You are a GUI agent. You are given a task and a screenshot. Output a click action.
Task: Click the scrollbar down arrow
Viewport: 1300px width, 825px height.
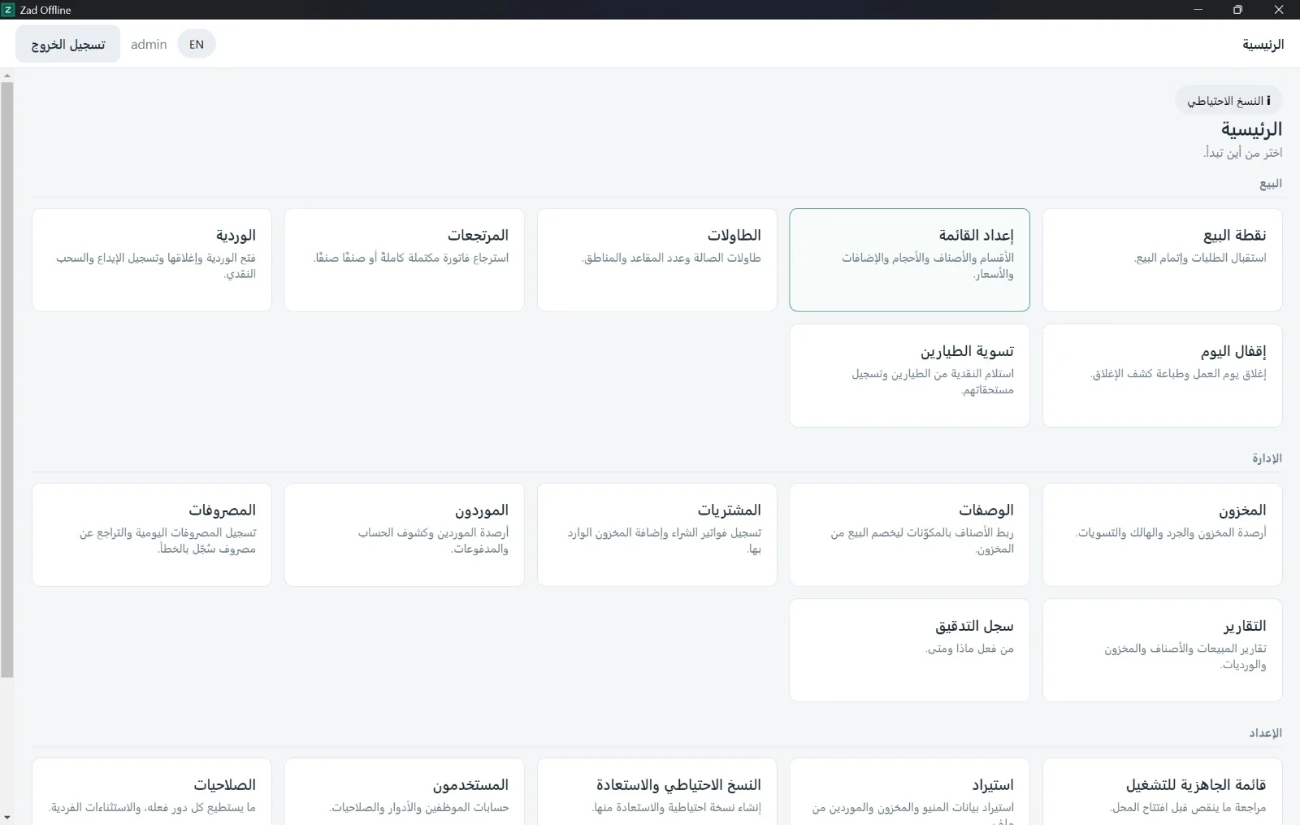point(7,818)
